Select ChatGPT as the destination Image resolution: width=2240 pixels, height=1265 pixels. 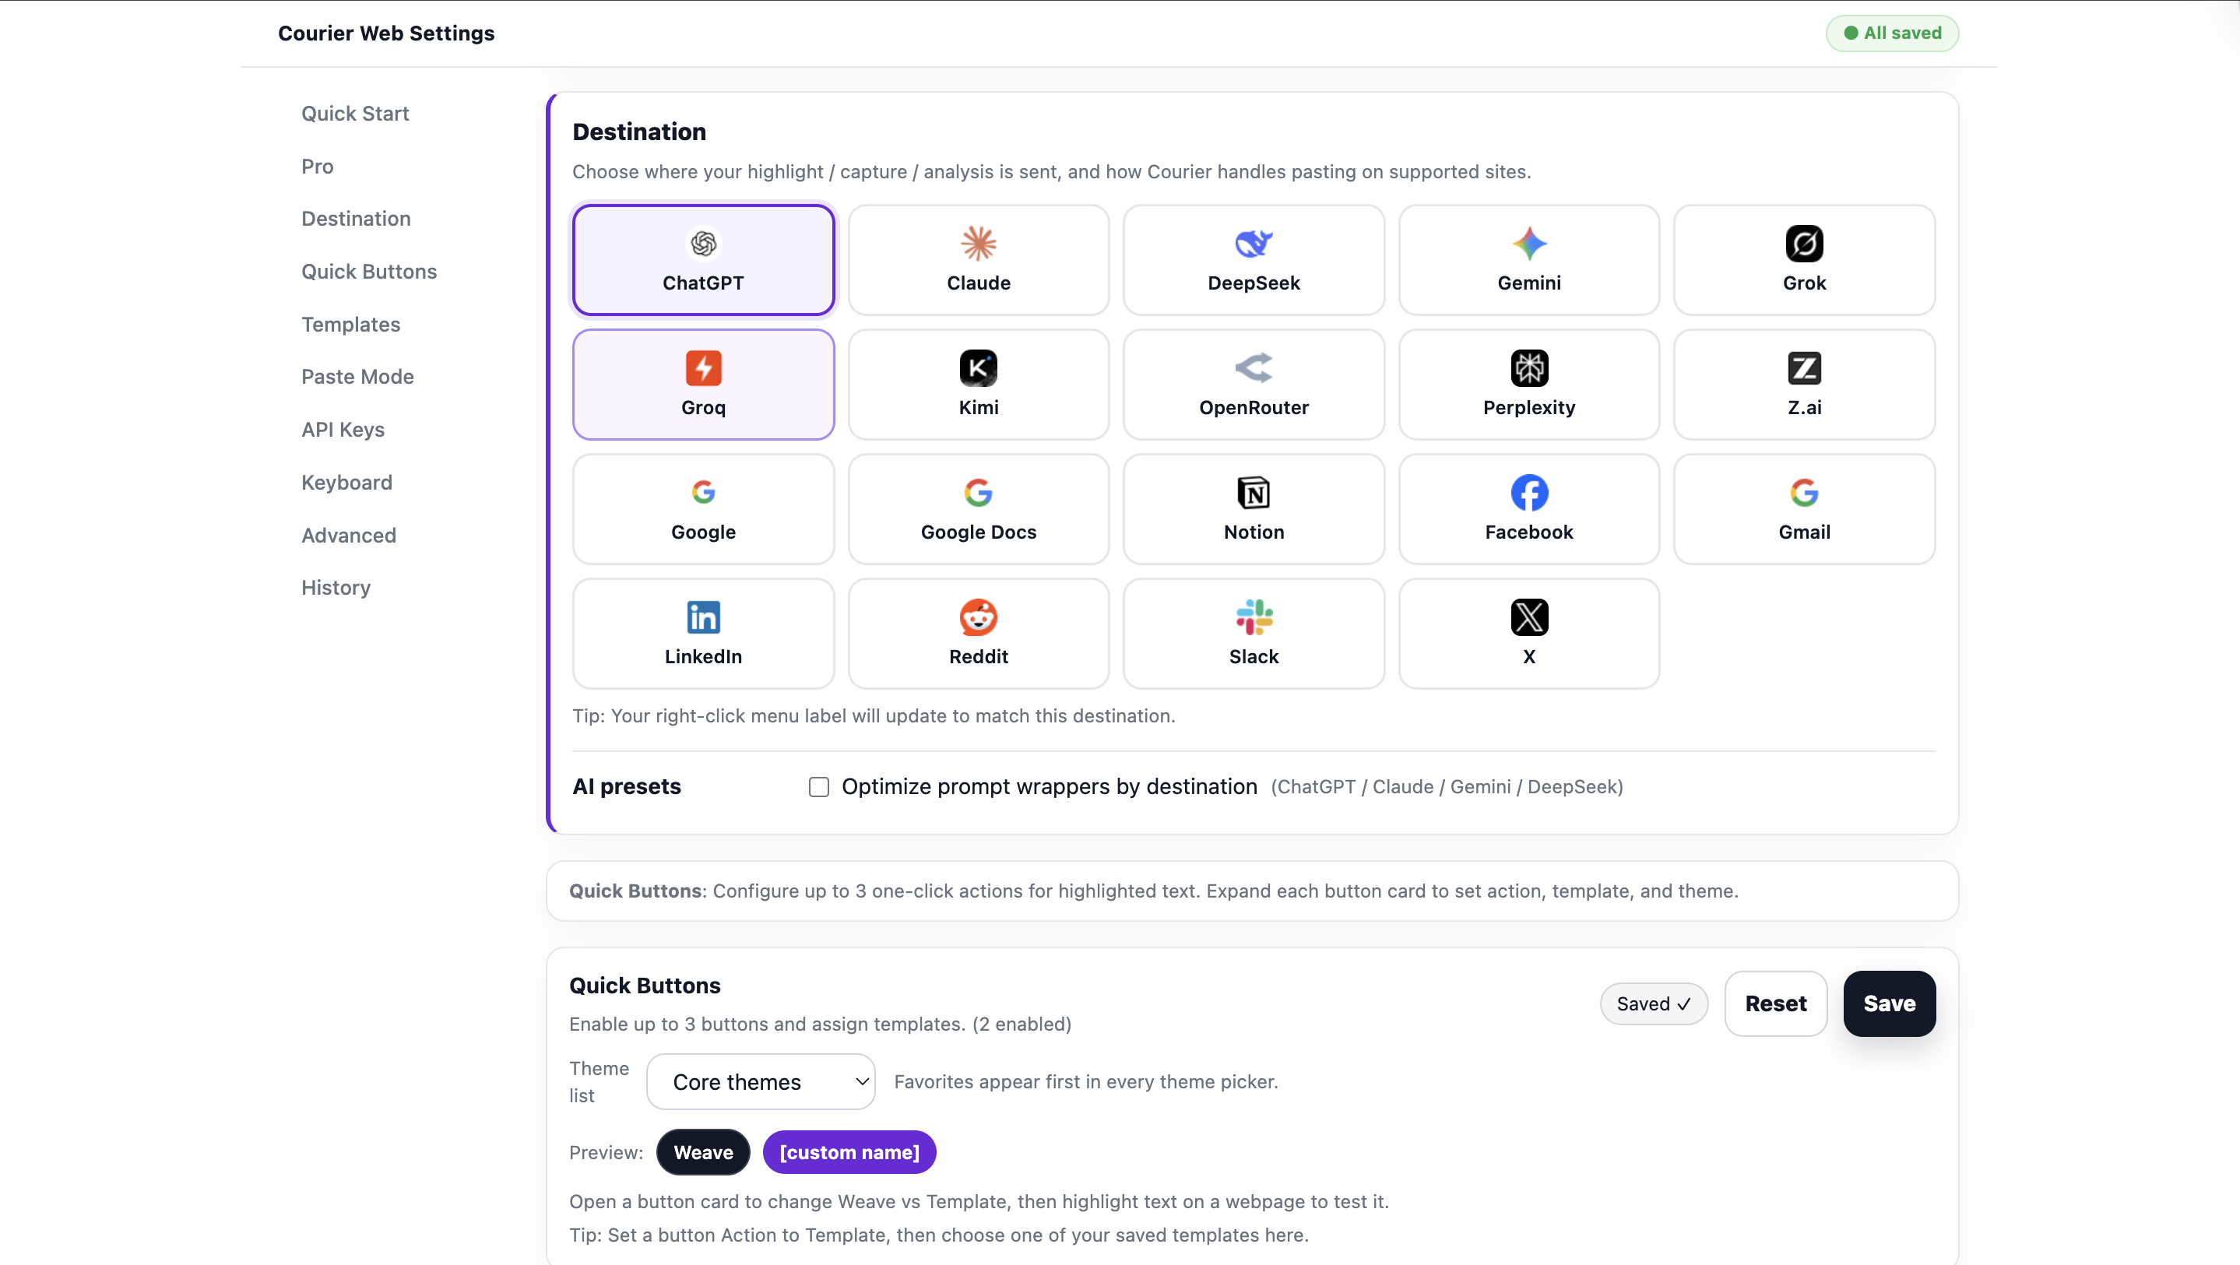702,259
